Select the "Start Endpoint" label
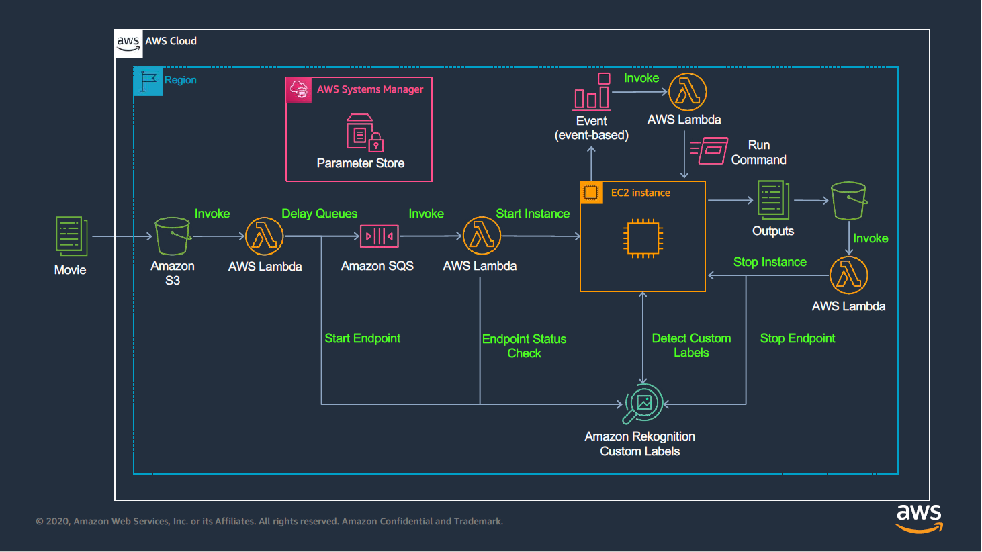The height and width of the screenshot is (552, 982). [363, 338]
